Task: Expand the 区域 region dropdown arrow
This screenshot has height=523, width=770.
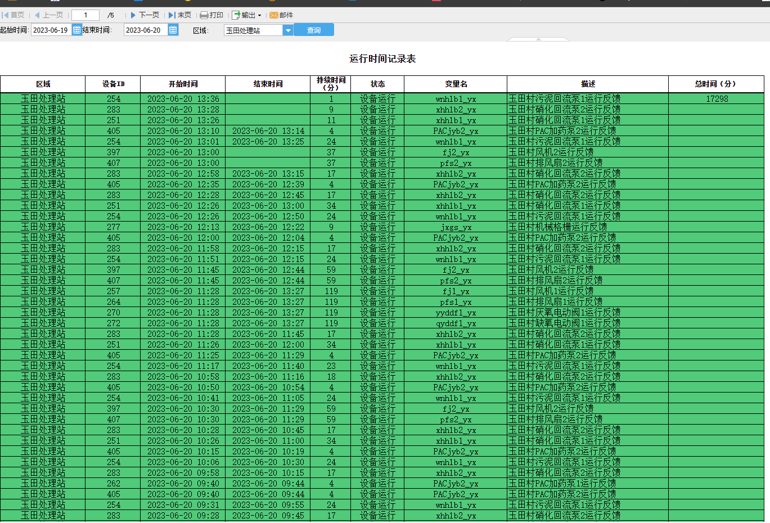Action: [288, 30]
